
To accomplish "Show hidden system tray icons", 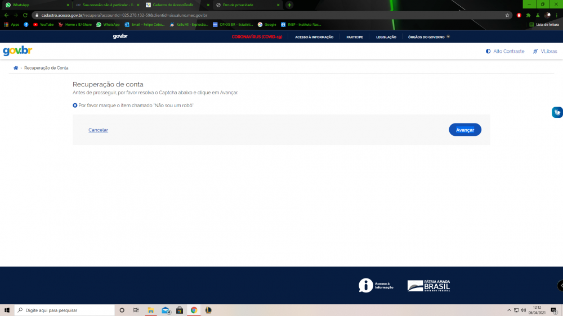I will 509,310.
